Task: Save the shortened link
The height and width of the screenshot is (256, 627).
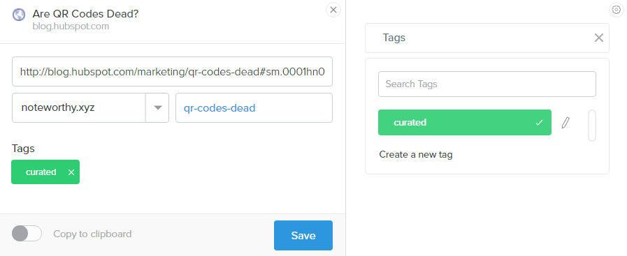Action: (303, 235)
